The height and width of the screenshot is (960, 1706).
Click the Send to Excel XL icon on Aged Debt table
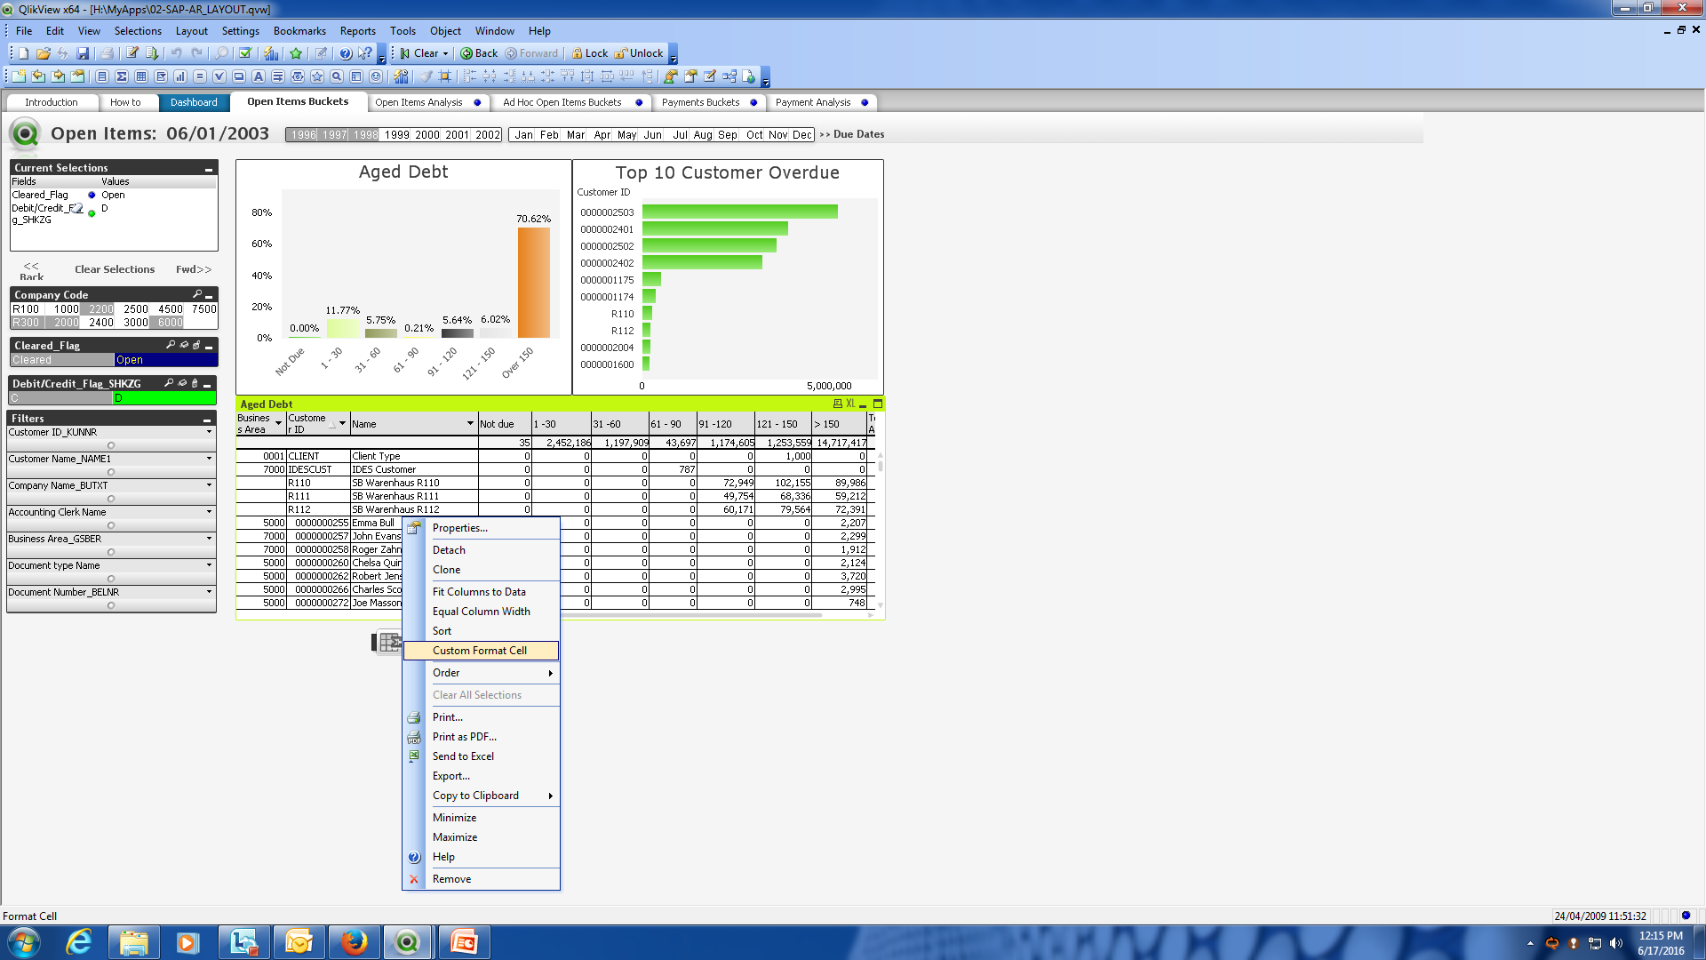point(850,404)
